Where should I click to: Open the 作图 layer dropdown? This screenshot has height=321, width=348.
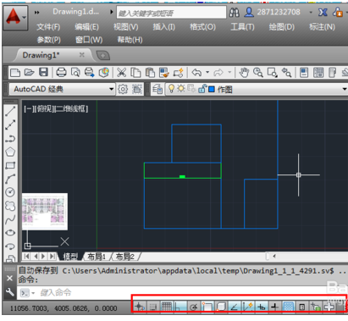(x=345, y=89)
